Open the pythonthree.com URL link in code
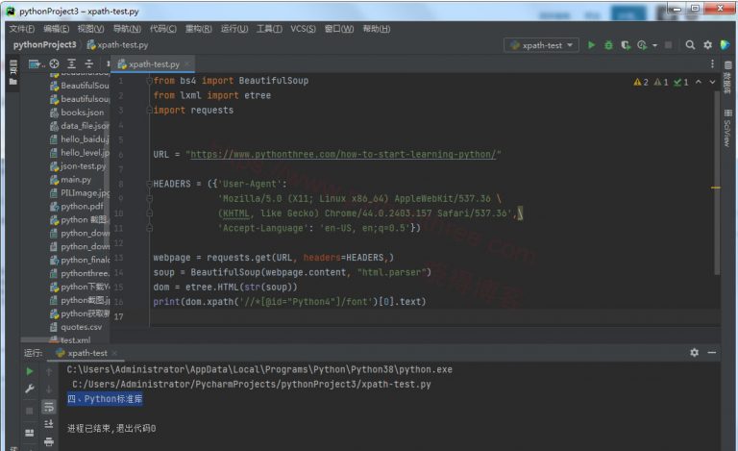The width and height of the screenshot is (738, 451). (x=343, y=155)
